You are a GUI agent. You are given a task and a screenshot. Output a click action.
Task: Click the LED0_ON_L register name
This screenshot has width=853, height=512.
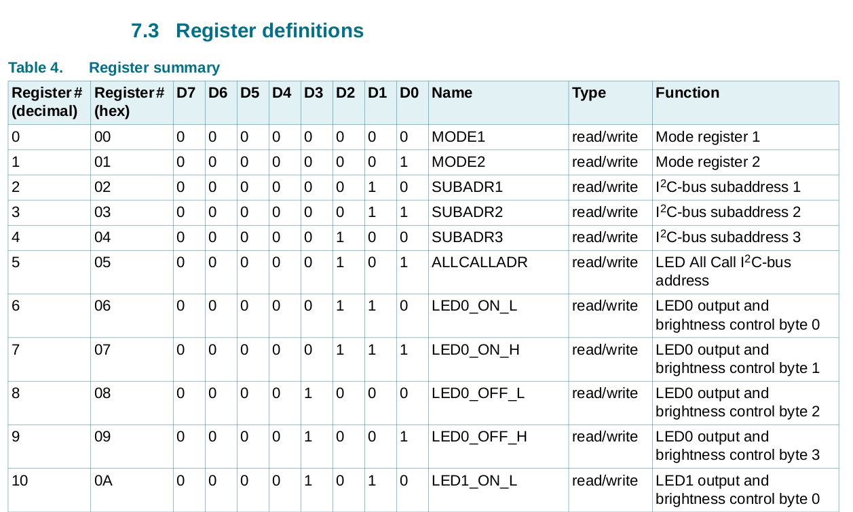(474, 307)
